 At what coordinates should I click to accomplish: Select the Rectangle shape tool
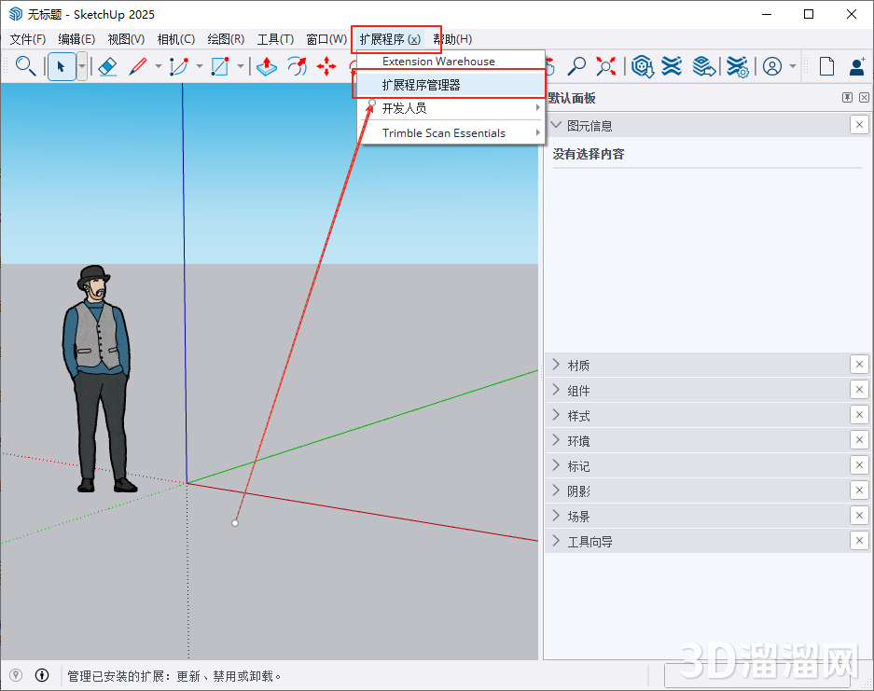coord(219,66)
